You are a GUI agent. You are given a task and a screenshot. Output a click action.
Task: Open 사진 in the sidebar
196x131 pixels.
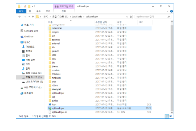(x=26, y=64)
